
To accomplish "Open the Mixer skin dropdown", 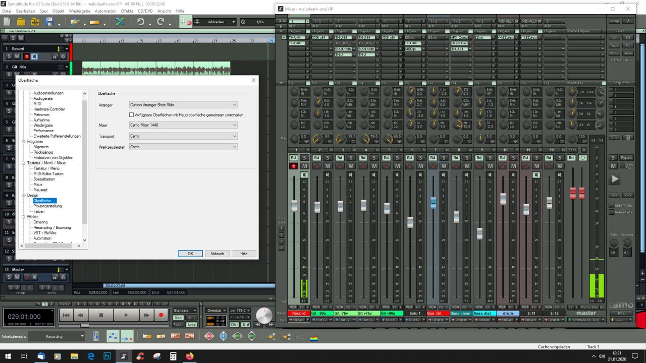I will [x=183, y=125].
